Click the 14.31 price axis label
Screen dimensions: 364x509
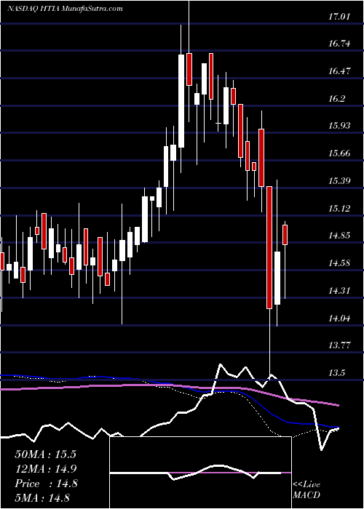pyautogui.click(x=339, y=290)
